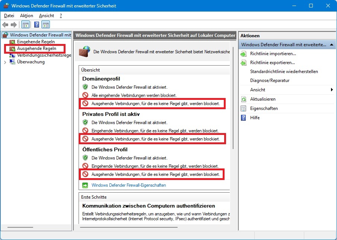Screen dimensions: 337x240
Task: Click the blue Help toolbar icon
Action: (37, 25)
